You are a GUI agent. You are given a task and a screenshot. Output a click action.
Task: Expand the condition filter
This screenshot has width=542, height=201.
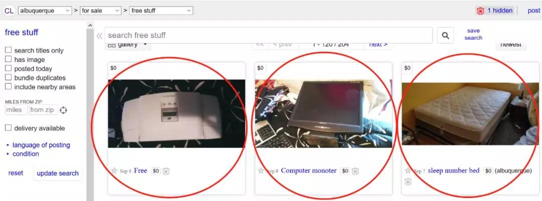point(26,154)
